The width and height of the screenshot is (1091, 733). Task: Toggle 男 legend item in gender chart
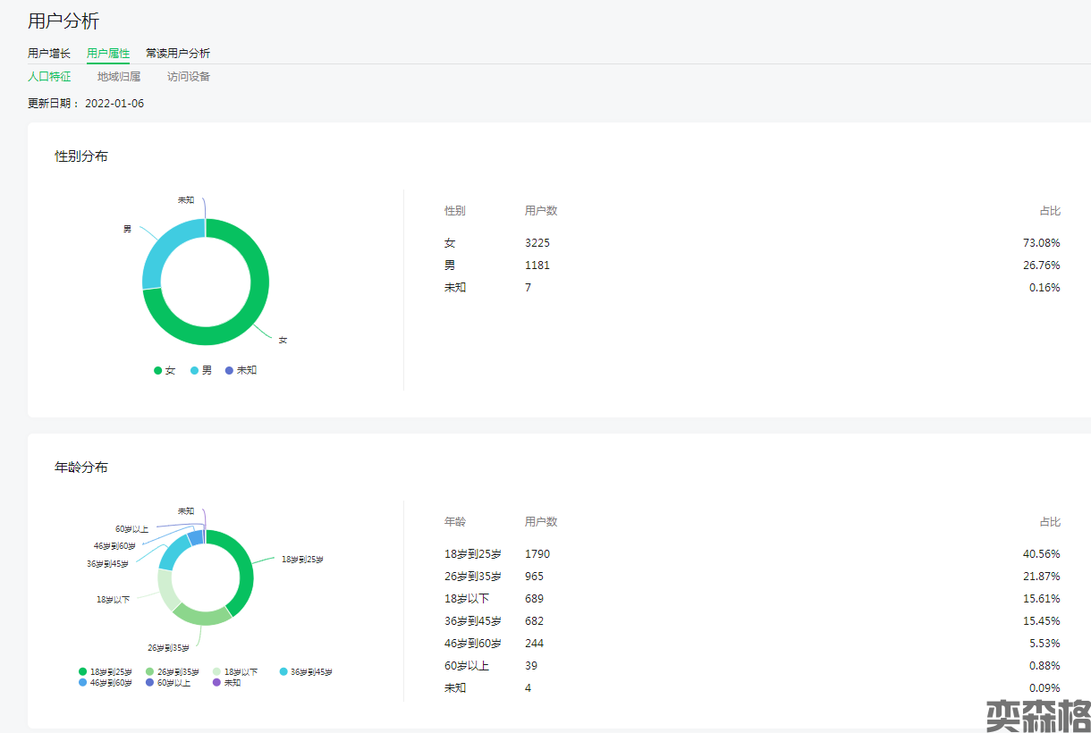click(201, 370)
